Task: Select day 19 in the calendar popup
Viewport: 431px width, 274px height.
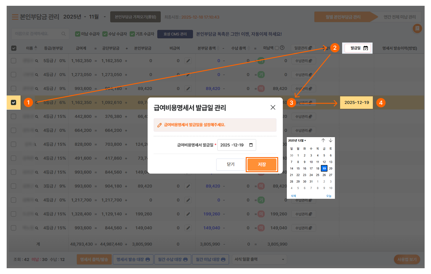Action: pos(324,168)
